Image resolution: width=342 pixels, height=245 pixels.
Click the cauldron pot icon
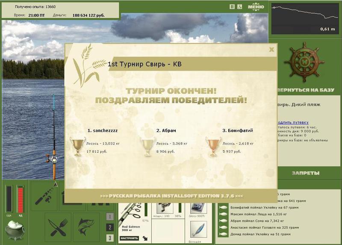click(15, 230)
